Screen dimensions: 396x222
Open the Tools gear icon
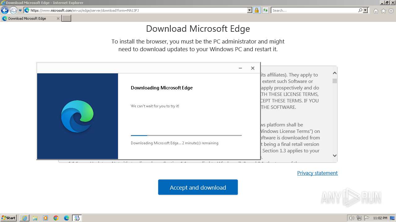[x=391, y=11]
